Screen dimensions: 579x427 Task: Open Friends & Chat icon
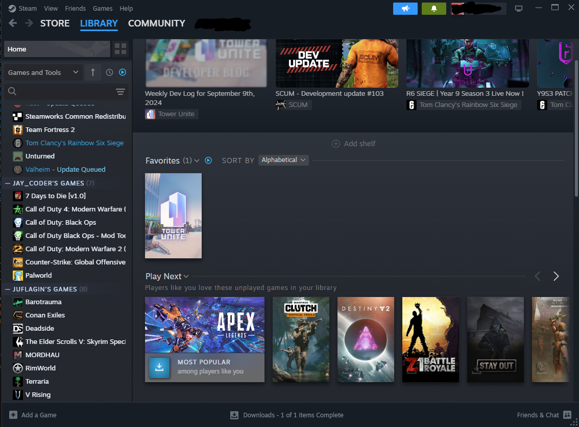coord(567,415)
